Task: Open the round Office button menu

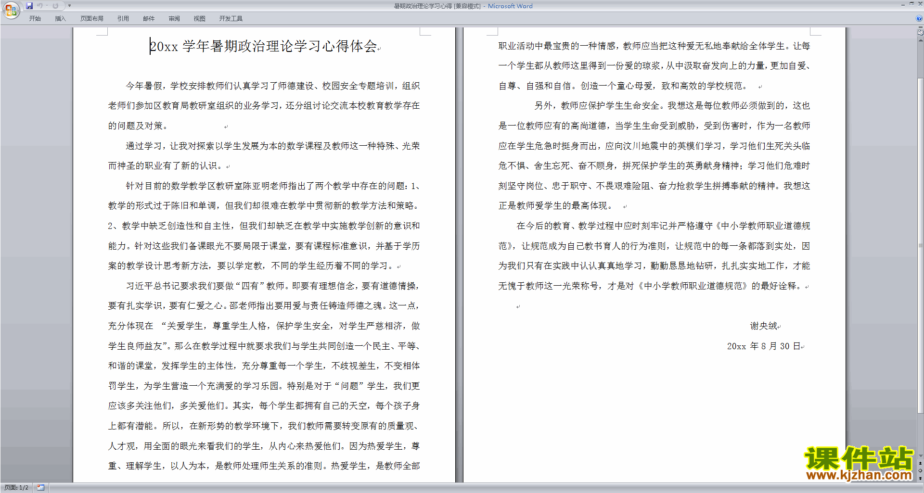Action: tap(11, 10)
